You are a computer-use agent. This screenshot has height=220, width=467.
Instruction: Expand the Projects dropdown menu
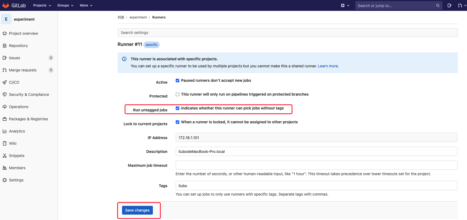[42, 5]
